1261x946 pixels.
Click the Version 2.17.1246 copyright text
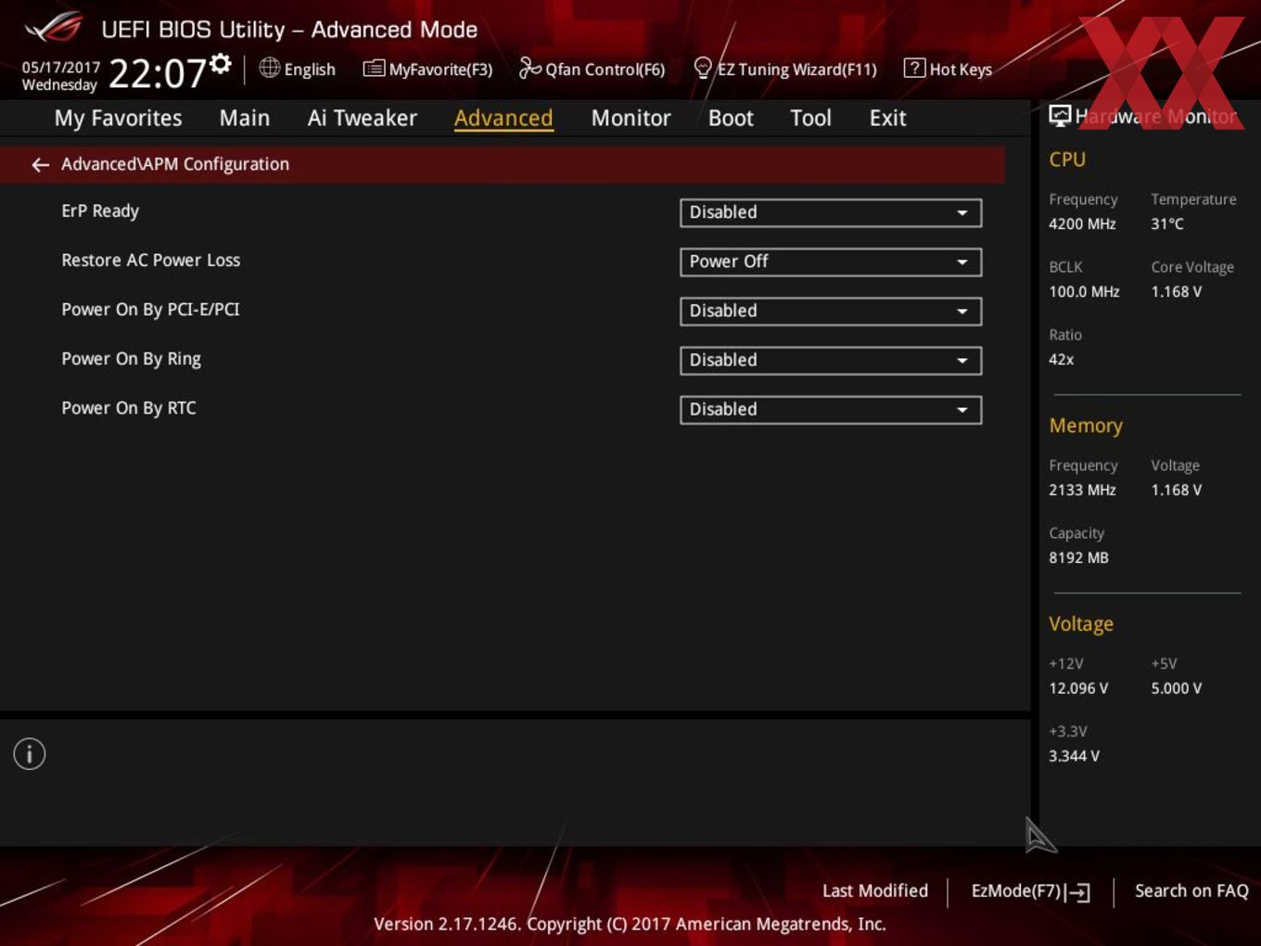pos(630,924)
